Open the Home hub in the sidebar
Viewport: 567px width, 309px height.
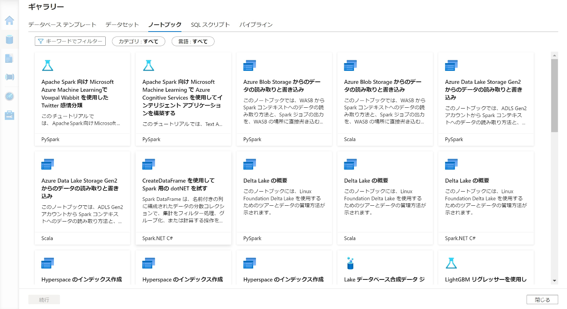click(9, 20)
